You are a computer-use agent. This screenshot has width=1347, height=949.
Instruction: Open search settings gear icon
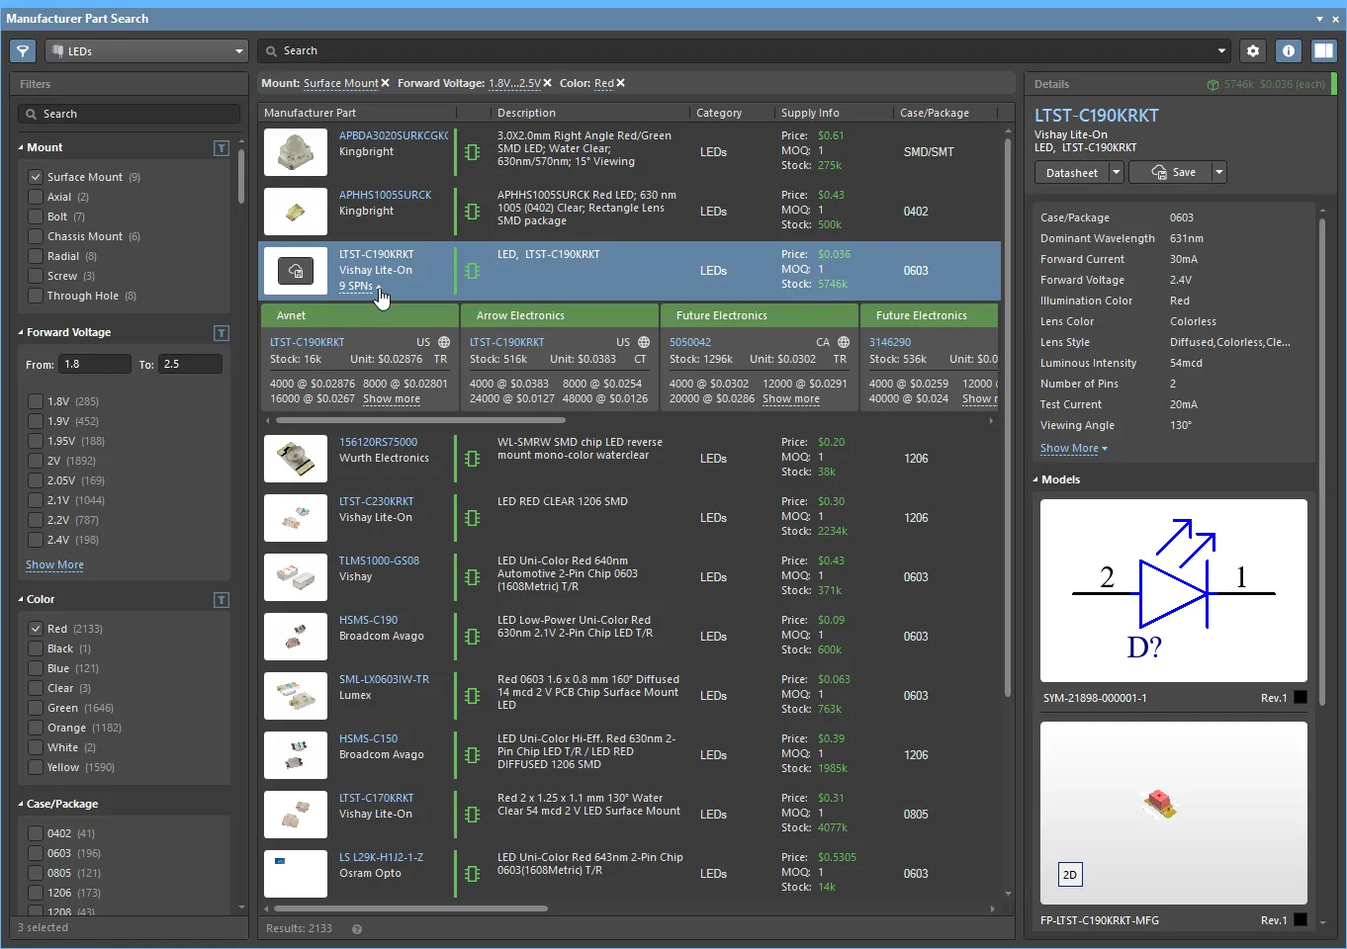[x=1253, y=51]
